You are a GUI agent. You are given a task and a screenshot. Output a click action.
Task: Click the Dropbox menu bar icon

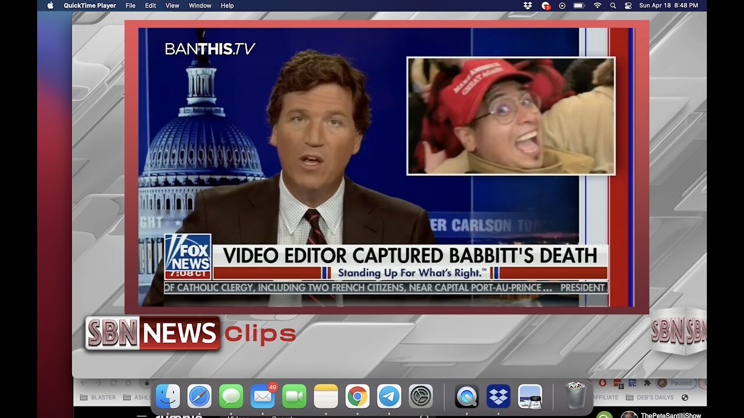click(528, 5)
